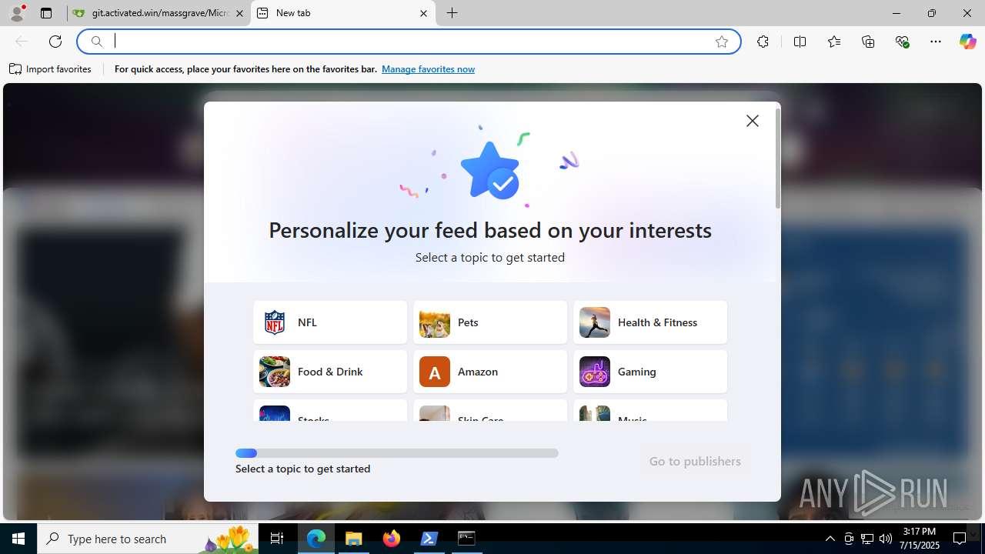Click the topic selection progress bar
The height and width of the screenshot is (554, 985).
tap(397, 453)
